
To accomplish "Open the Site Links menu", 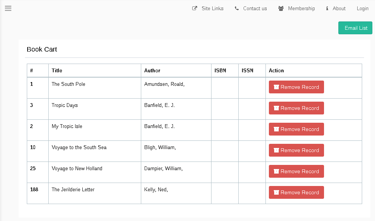I will tap(212, 8).
